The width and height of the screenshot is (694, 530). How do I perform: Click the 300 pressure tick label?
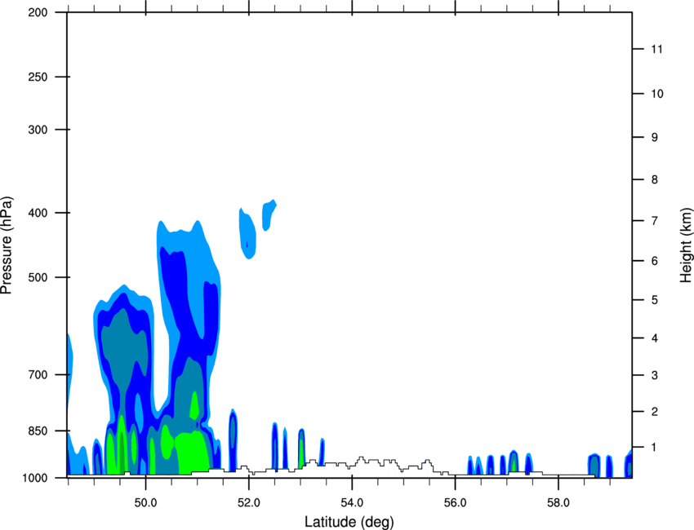click(x=38, y=130)
